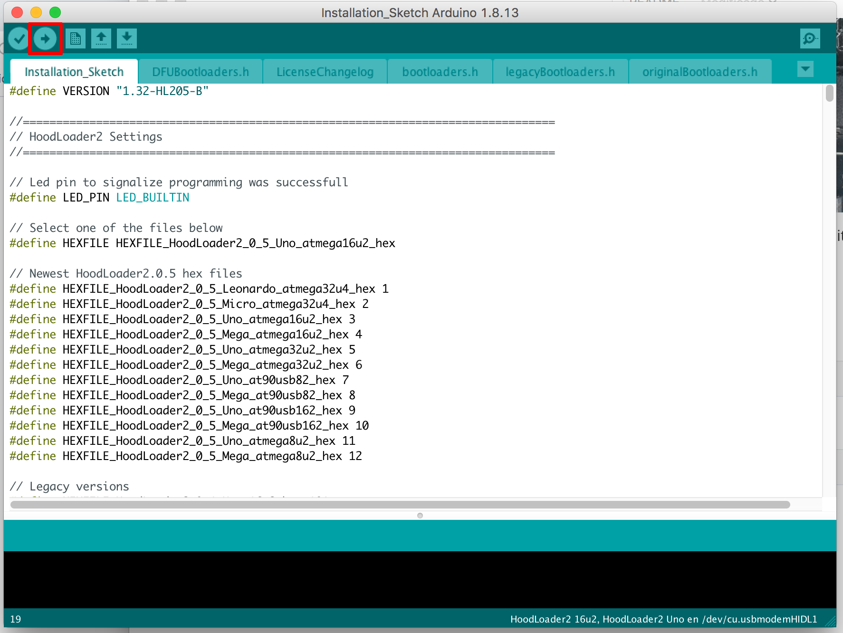The height and width of the screenshot is (633, 843).
Task: Click the Upload arrow button
Action: pos(45,38)
